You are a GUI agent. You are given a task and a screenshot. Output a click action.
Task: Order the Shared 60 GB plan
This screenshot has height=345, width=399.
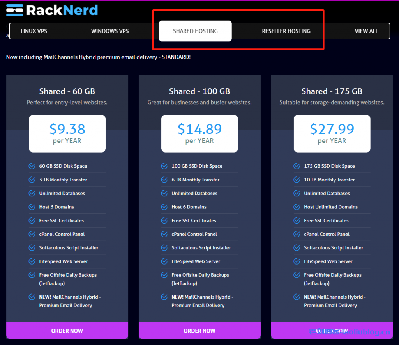click(x=67, y=331)
